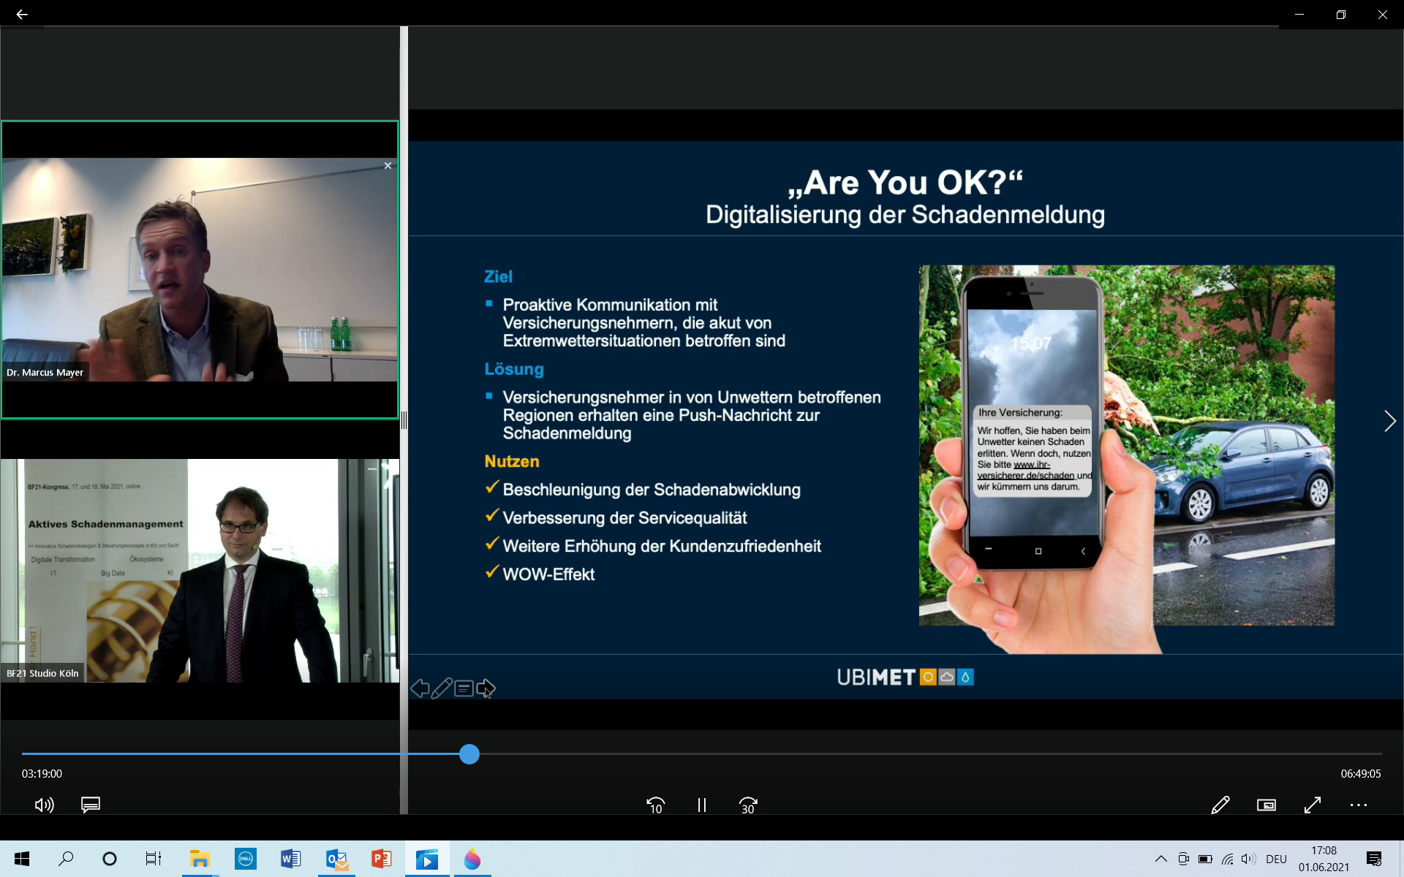Skip forward 30 seconds
This screenshot has width=1404, height=877.
(x=747, y=805)
